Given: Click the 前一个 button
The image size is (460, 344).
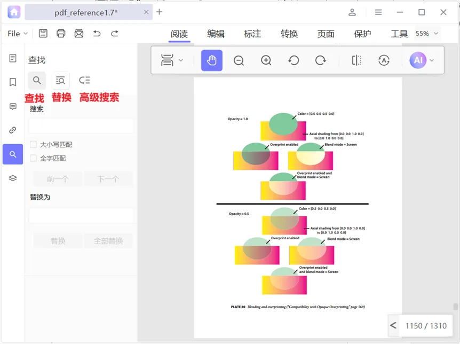Looking at the screenshot, I should tap(58, 179).
